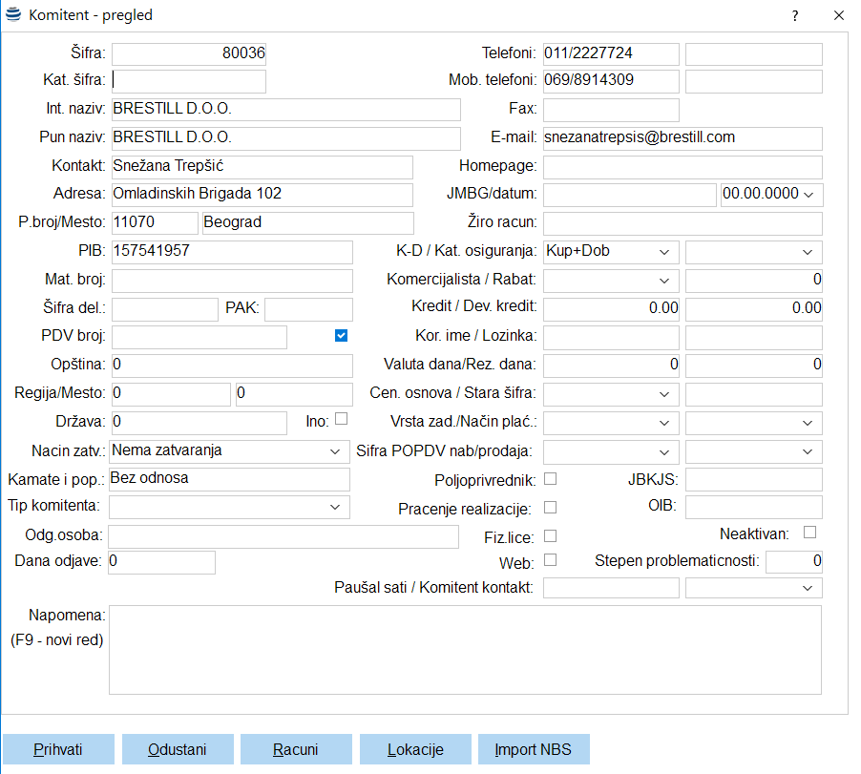Enable the Web checkbox
The width and height of the screenshot is (861, 774).
pos(550,559)
